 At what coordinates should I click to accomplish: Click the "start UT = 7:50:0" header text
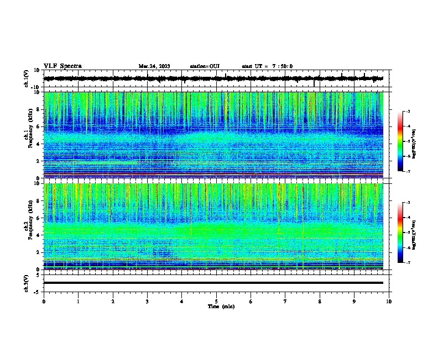click(x=267, y=66)
